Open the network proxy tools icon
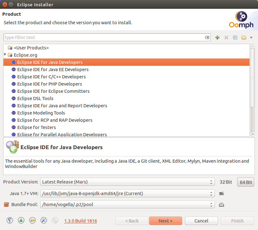The image size is (258, 230). click(44, 220)
